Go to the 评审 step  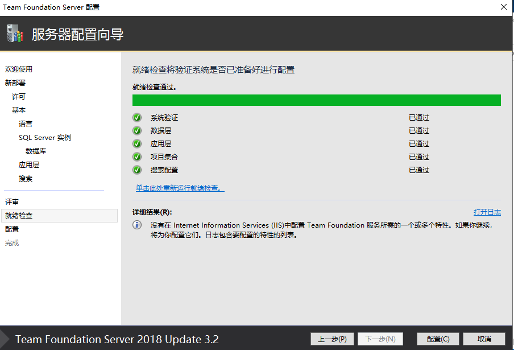pyautogui.click(x=12, y=201)
